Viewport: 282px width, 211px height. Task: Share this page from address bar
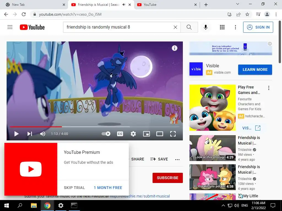[x=238, y=14]
